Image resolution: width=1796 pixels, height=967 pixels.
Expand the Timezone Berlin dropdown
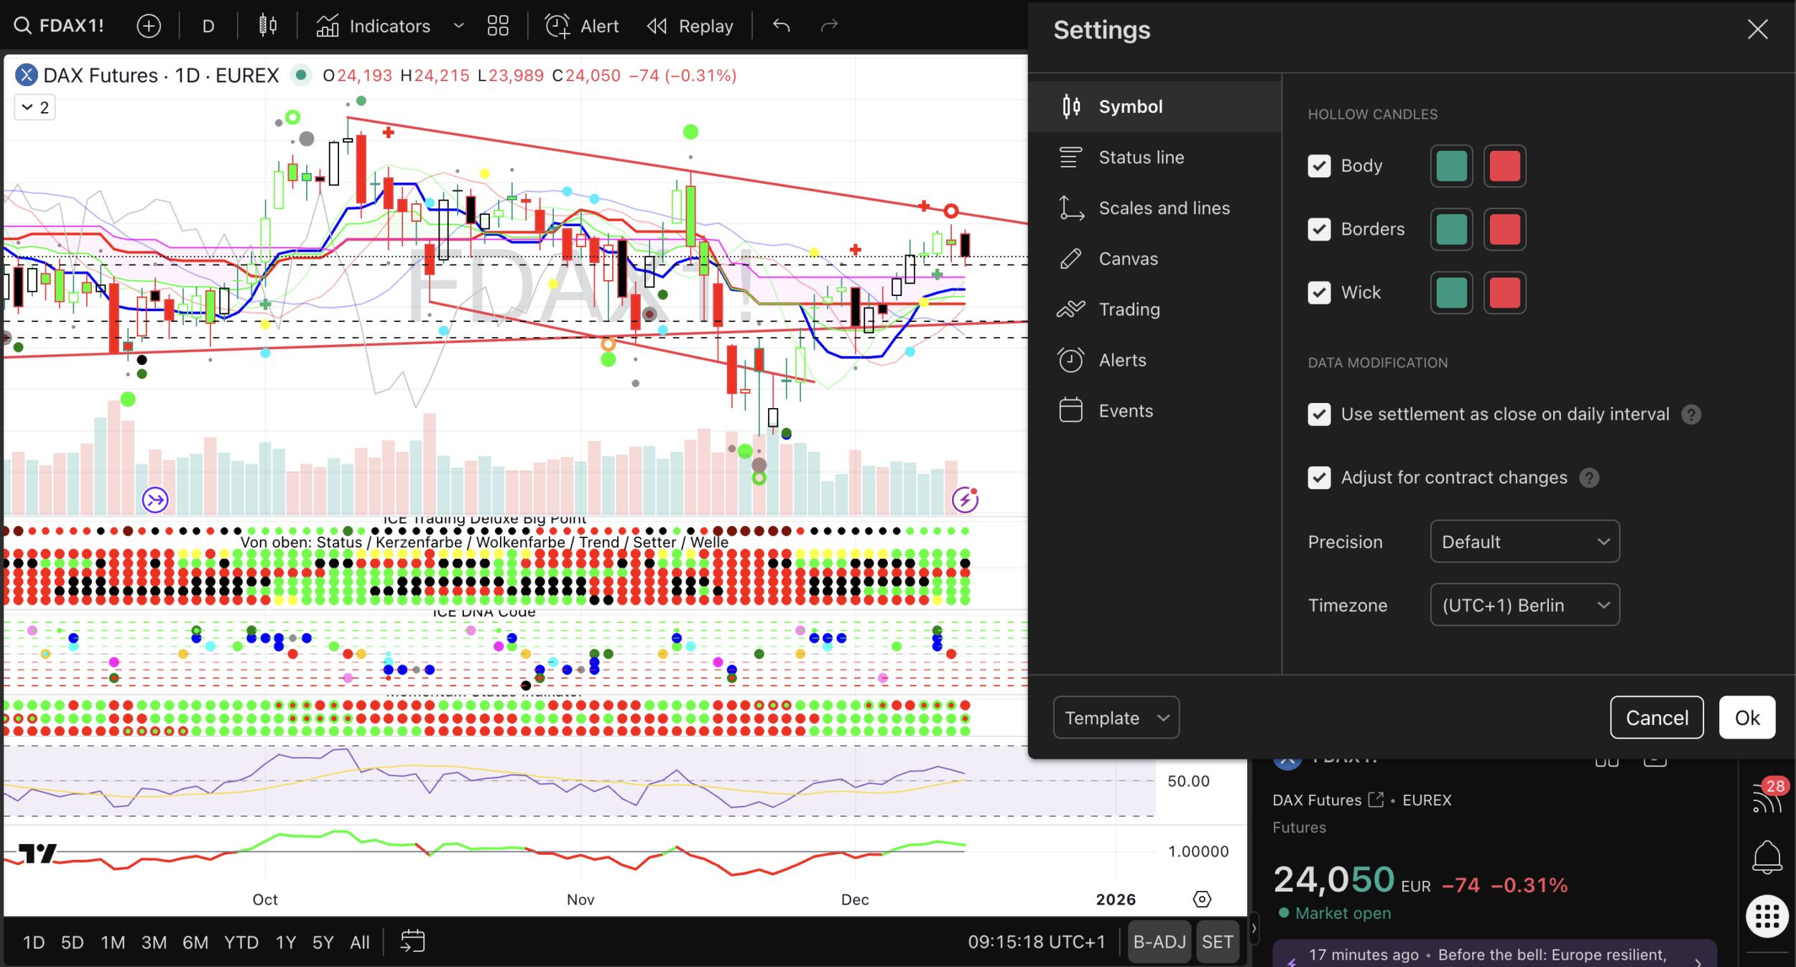[x=1524, y=605]
